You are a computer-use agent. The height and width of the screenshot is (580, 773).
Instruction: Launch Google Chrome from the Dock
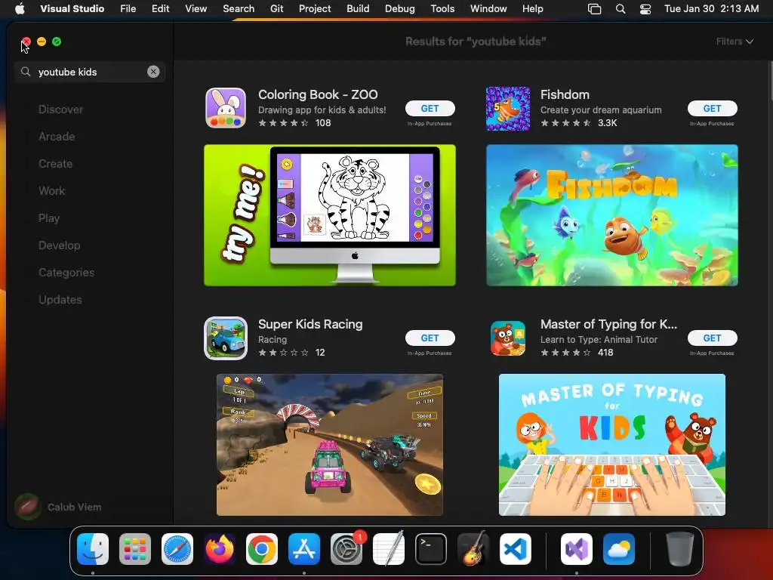click(262, 549)
